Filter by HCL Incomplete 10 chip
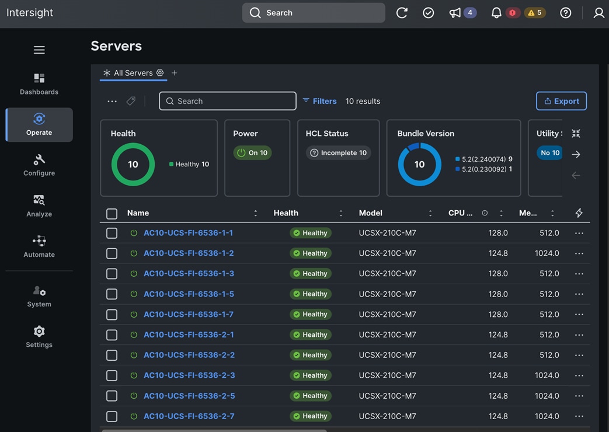Screen dimensions: 609x432 339,153
